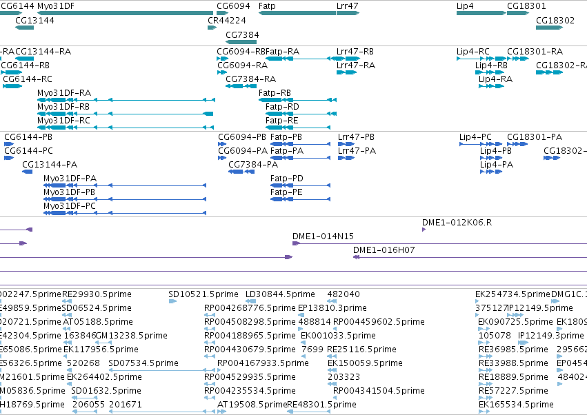
Task: Click protein Fatp-PA label
Action: 287,151
